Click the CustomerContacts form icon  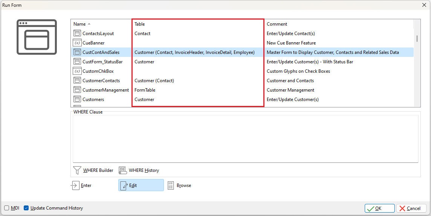click(x=77, y=81)
